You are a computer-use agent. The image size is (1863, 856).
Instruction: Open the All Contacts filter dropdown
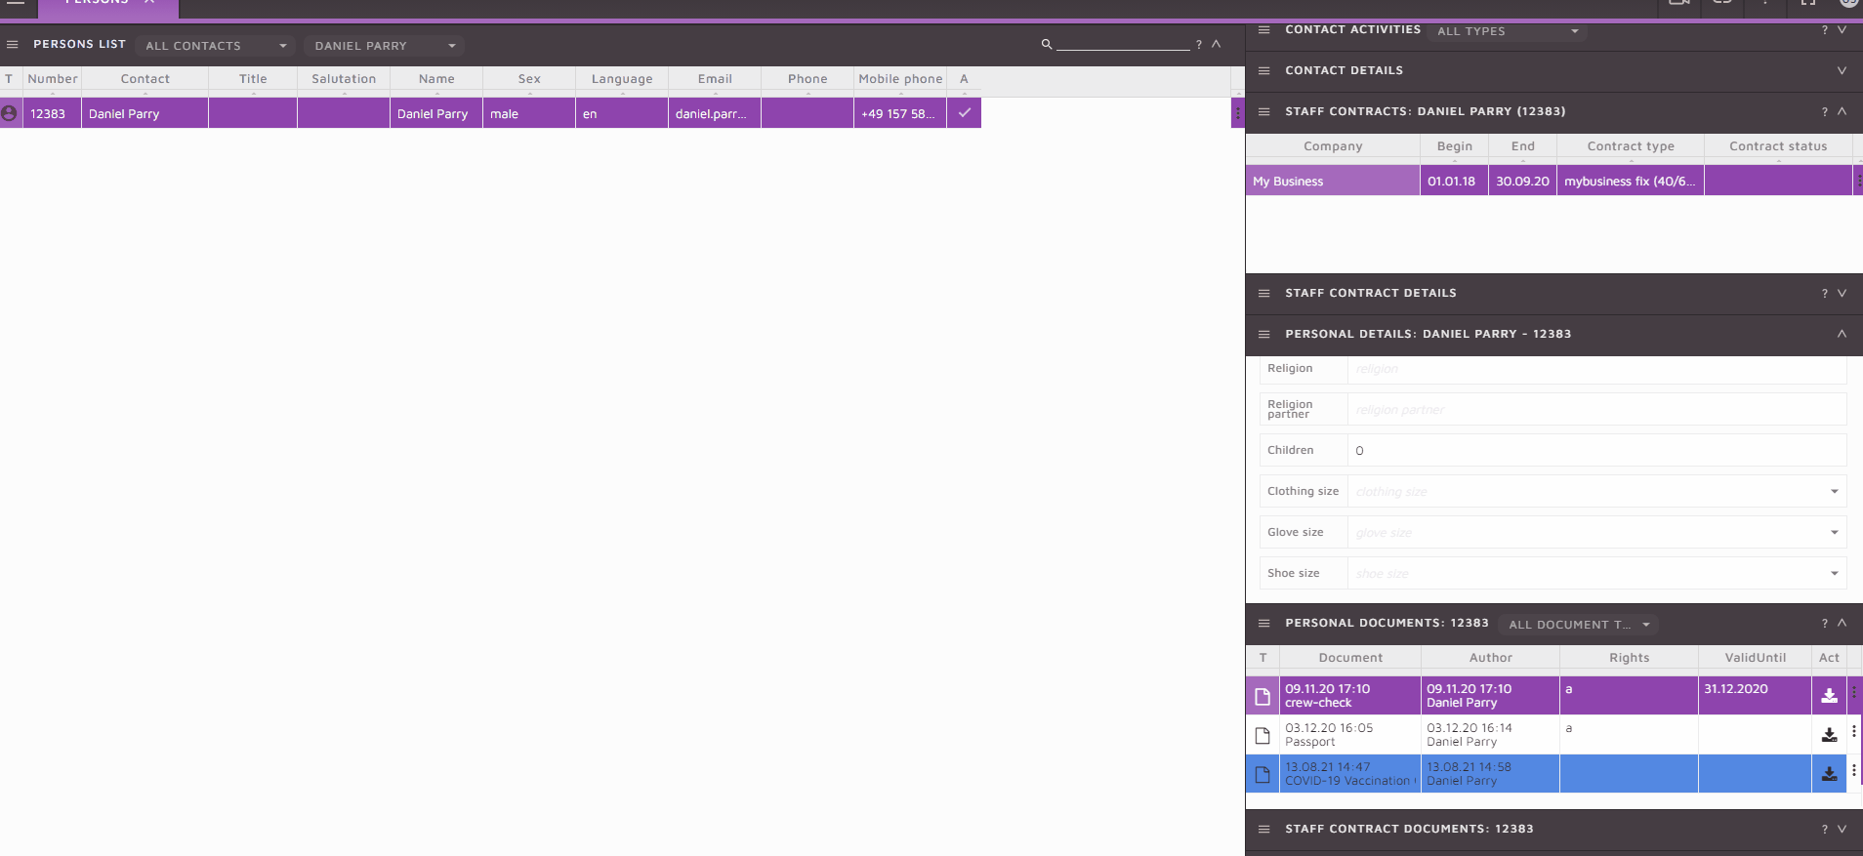[216, 46]
